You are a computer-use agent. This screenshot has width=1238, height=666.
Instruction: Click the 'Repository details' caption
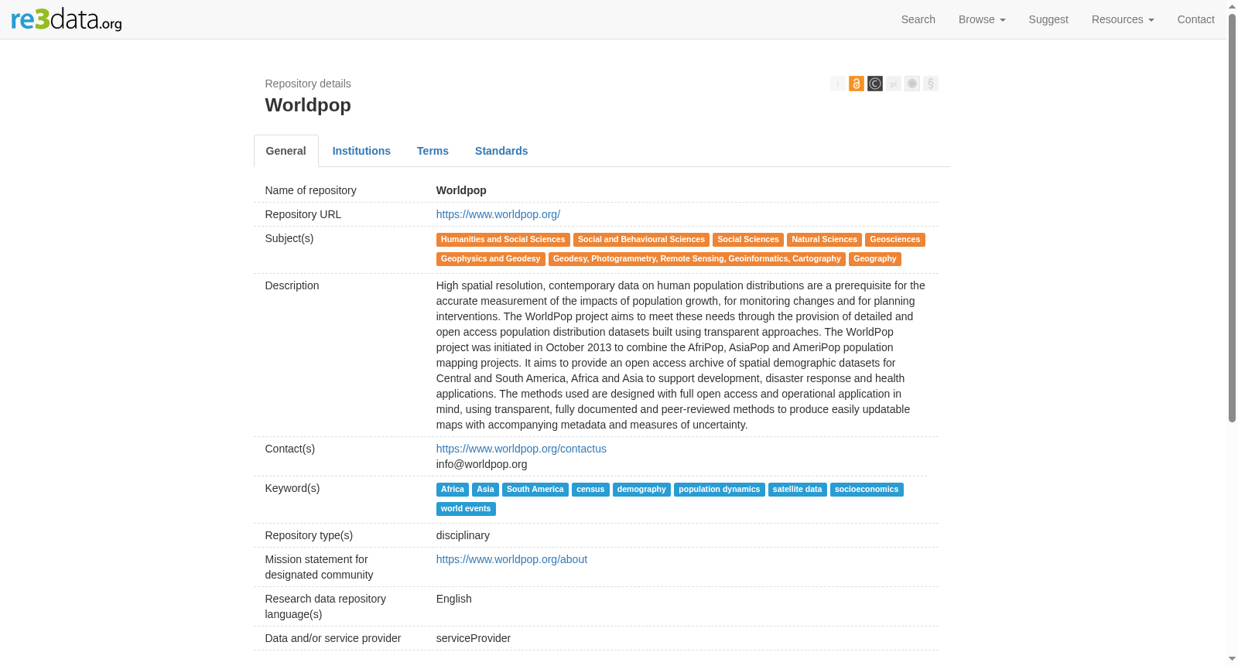tap(308, 84)
